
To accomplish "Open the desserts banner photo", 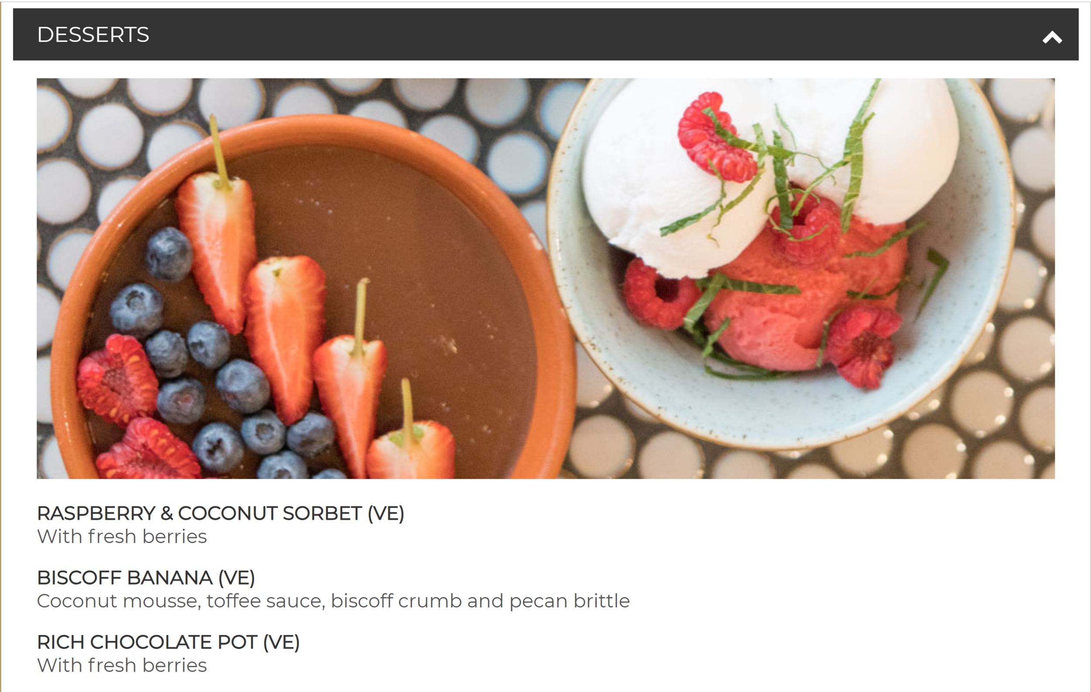I will coord(545,278).
